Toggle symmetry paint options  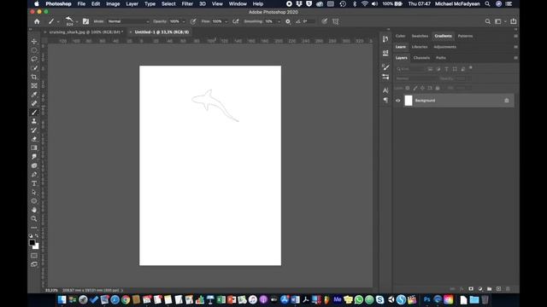click(x=336, y=21)
